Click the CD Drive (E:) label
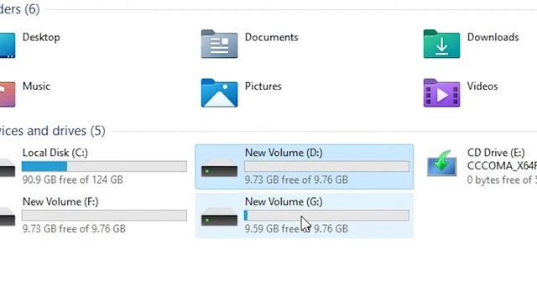The image size is (537, 302). (496, 153)
